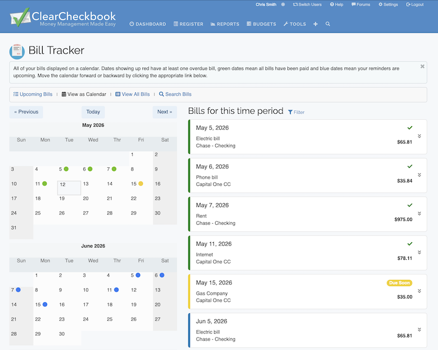Click the green dot on May 6
Image resolution: width=438 pixels, height=350 pixels.
pos(90,169)
